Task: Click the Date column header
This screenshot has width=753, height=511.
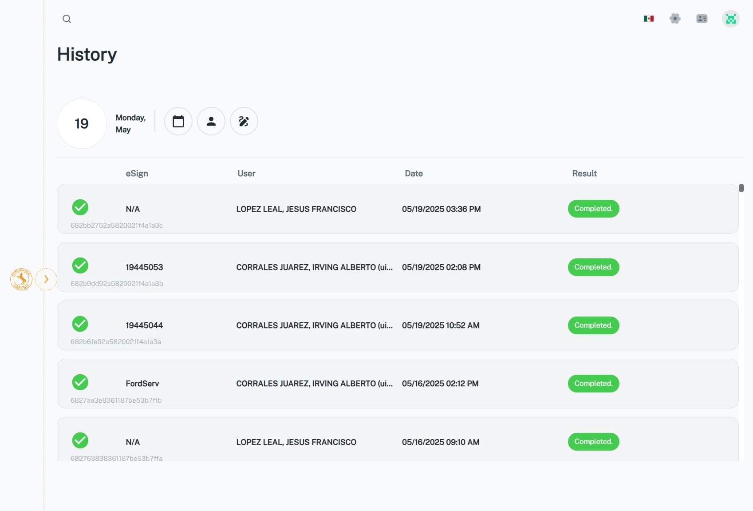Action: tap(414, 174)
